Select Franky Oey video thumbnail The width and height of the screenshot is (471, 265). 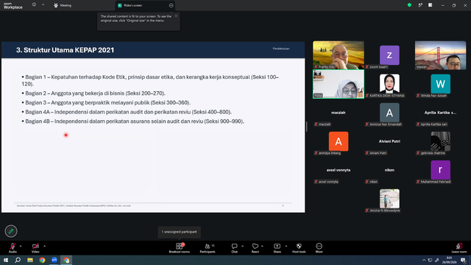pos(339,55)
